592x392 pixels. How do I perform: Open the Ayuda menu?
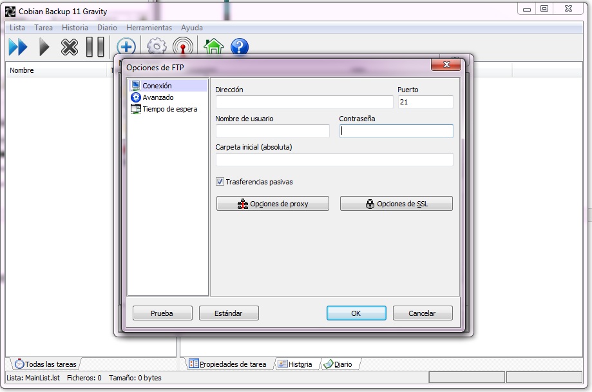coord(192,28)
